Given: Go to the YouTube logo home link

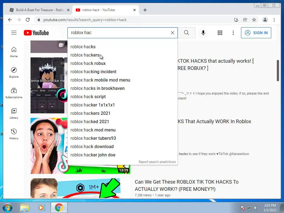Looking at the screenshot, I should 36,33.
